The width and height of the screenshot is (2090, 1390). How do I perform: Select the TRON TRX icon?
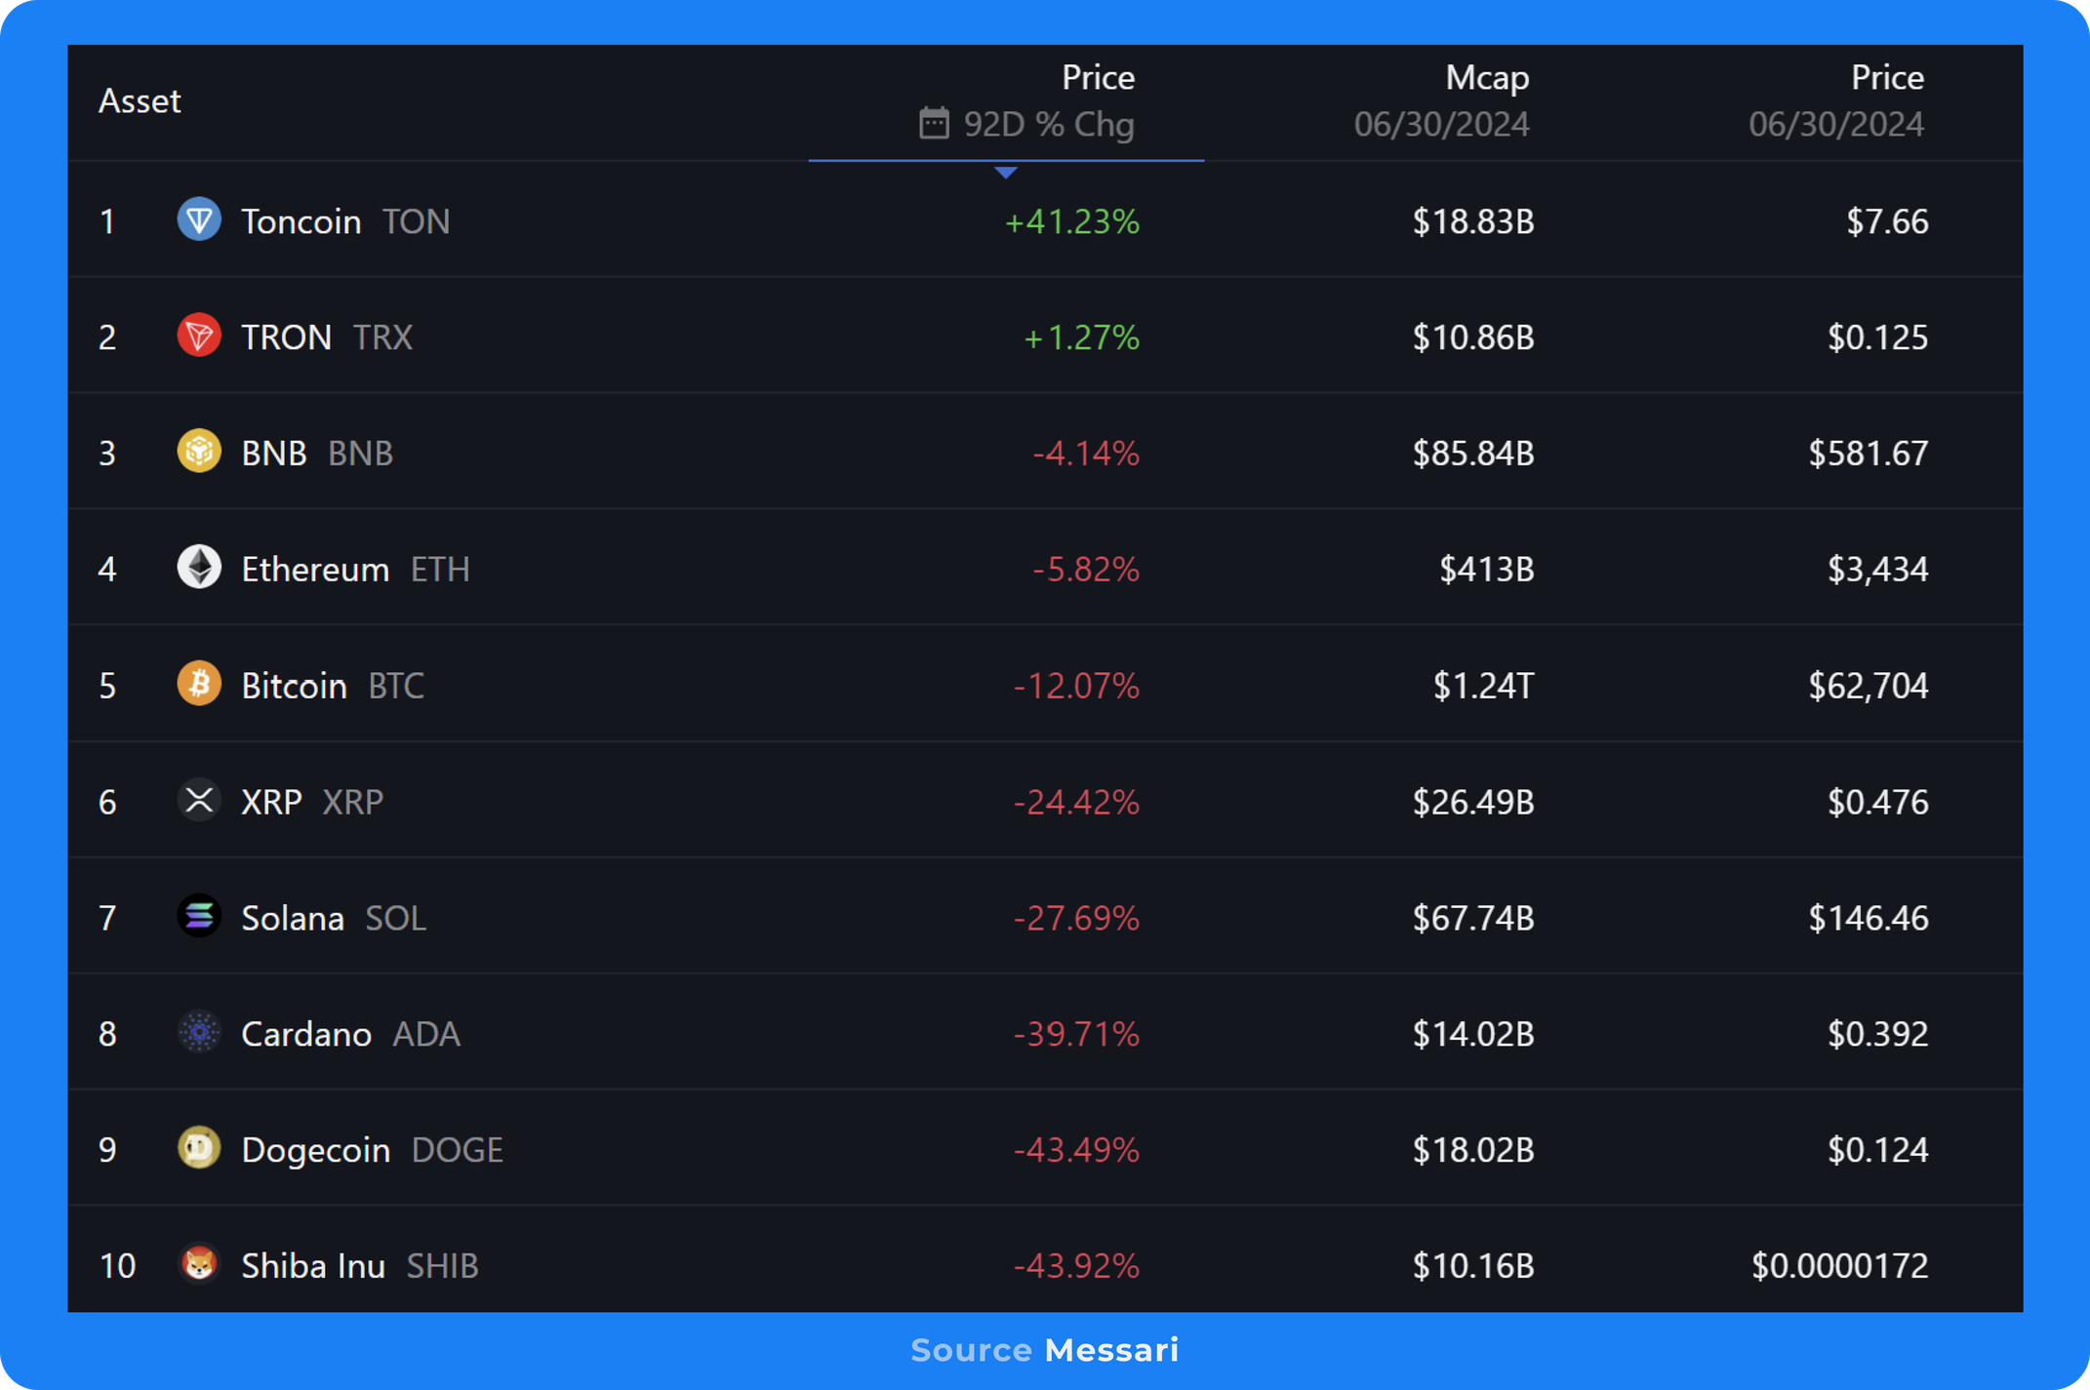[x=198, y=336]
